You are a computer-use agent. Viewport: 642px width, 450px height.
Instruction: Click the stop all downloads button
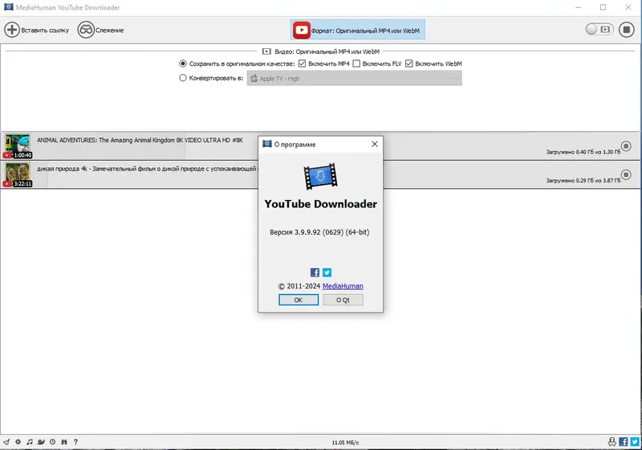[x=627, y=30]
